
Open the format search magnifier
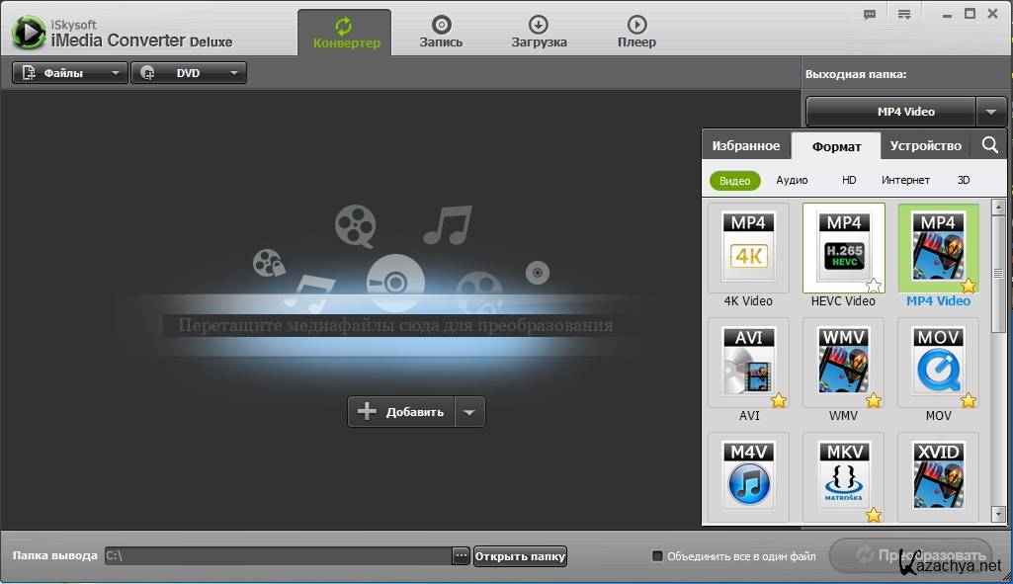pos(989,145)
